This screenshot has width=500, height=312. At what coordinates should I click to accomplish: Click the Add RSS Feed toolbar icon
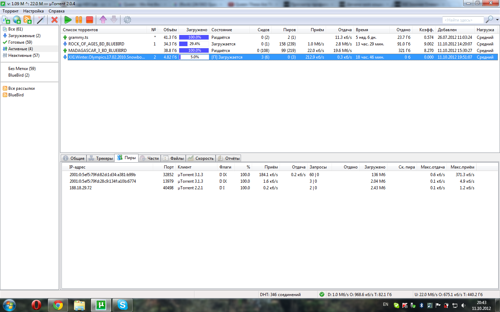tap(27, 20)
